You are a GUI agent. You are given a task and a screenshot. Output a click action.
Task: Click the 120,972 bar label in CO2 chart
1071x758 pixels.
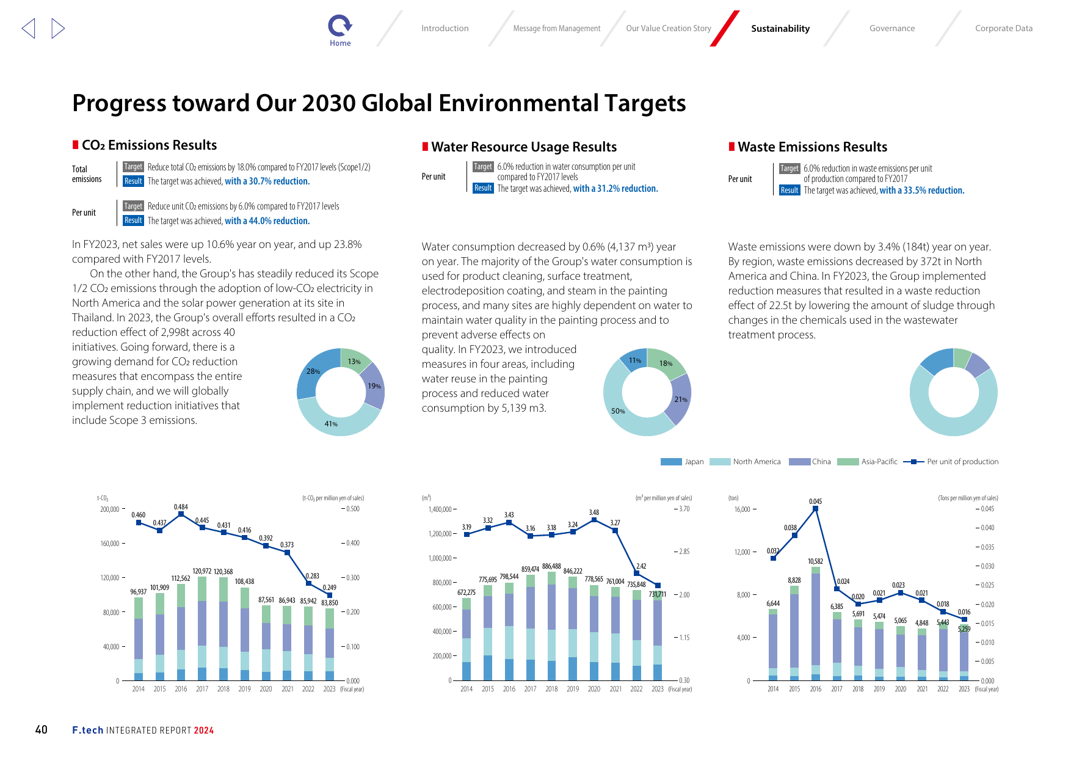tap(201, 571)
